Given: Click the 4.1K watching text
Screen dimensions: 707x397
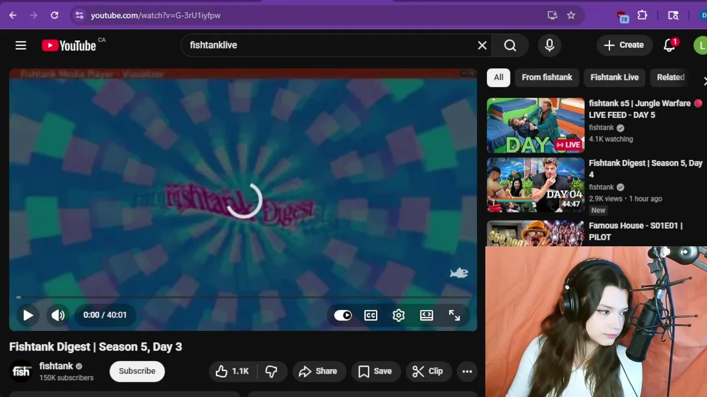Looking at the screenshot, I should point(611,139).
